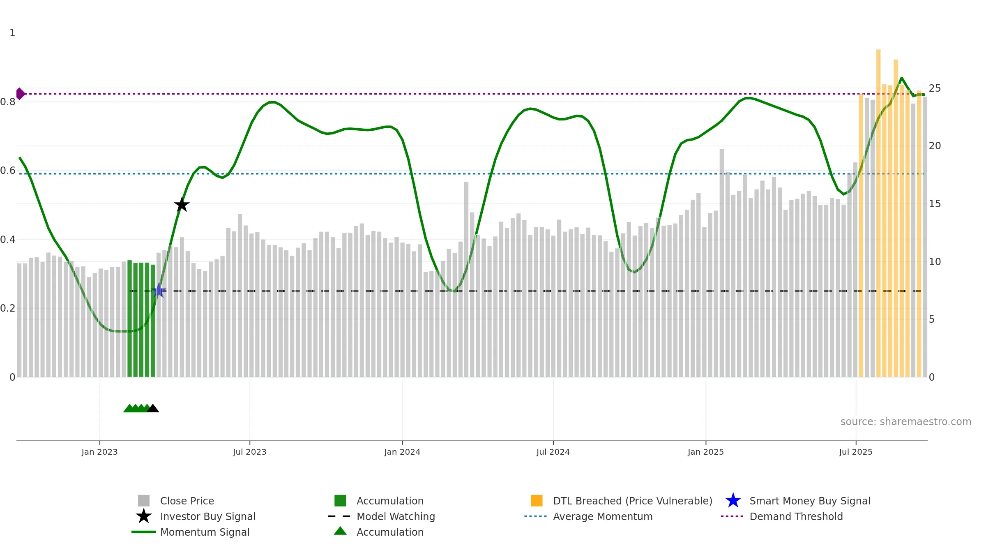Toggle the Demand Threshold legend label
This screenshot has height=555, width=986.
[796, 516]
